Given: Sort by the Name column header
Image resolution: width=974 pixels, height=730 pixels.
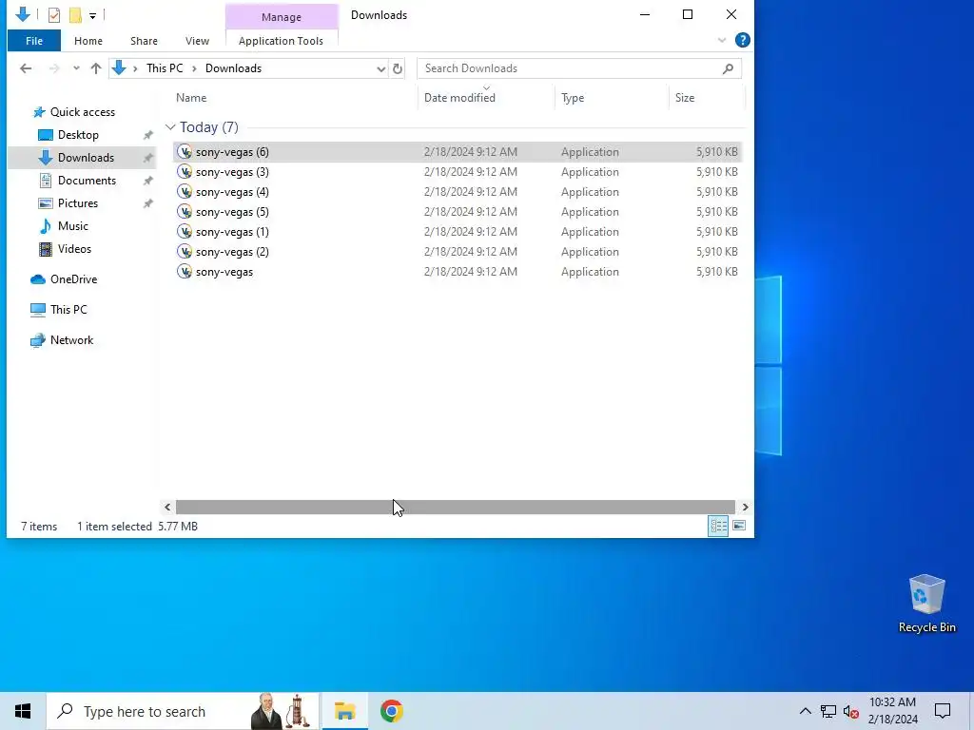Looking at the screenshot, I should point(191,98).
